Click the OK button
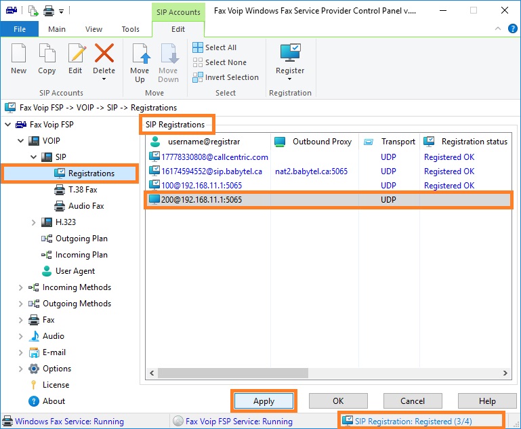521x429 pixels. point(338,401)
